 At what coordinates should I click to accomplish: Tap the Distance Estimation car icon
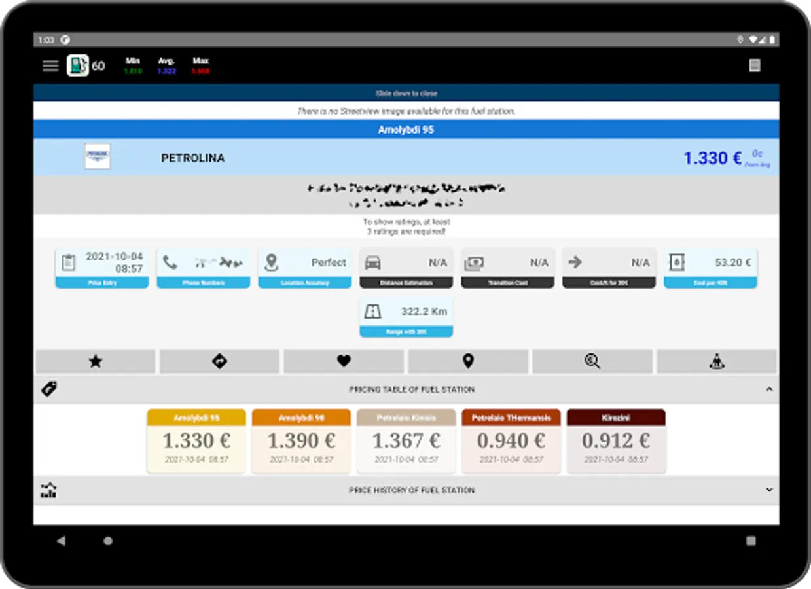[x=372, y=262]
